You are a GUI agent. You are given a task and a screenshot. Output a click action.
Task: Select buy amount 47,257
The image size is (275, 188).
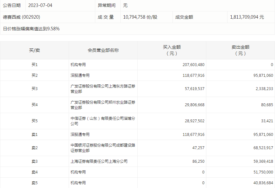pos(198,148)
